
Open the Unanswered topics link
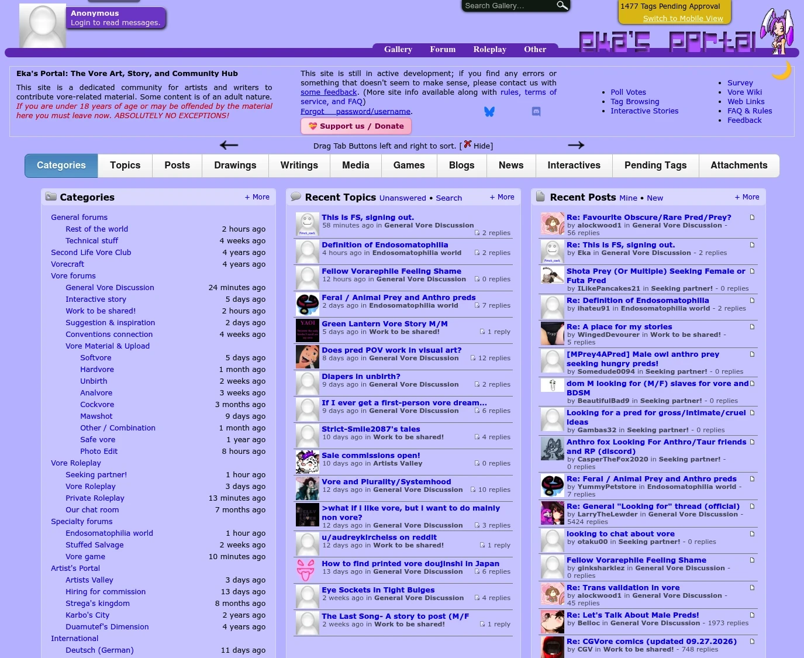click(402, 198)
